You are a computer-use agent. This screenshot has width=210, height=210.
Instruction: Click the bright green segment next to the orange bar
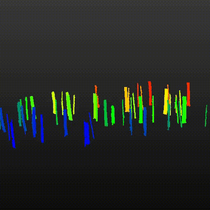tap(141, 109)
